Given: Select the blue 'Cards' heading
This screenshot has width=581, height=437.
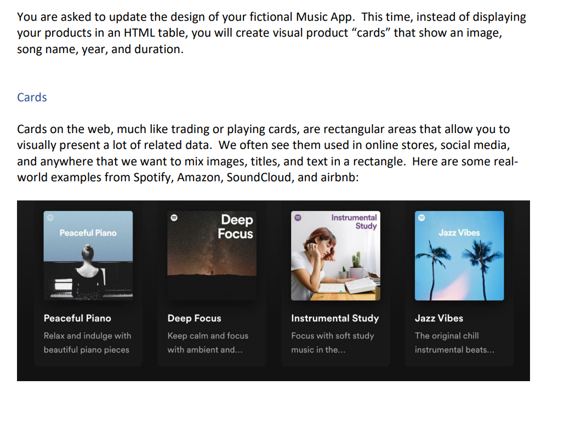Looking at the screenshot, I should point(32,97).
